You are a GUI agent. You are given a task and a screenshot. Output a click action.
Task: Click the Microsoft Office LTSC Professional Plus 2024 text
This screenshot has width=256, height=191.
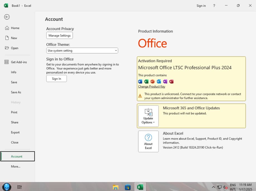point(185,68)
